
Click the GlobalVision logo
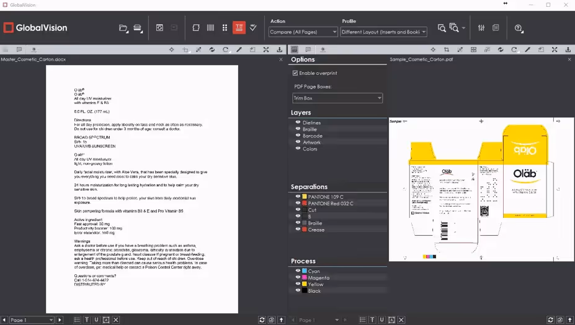pos(35,28)
